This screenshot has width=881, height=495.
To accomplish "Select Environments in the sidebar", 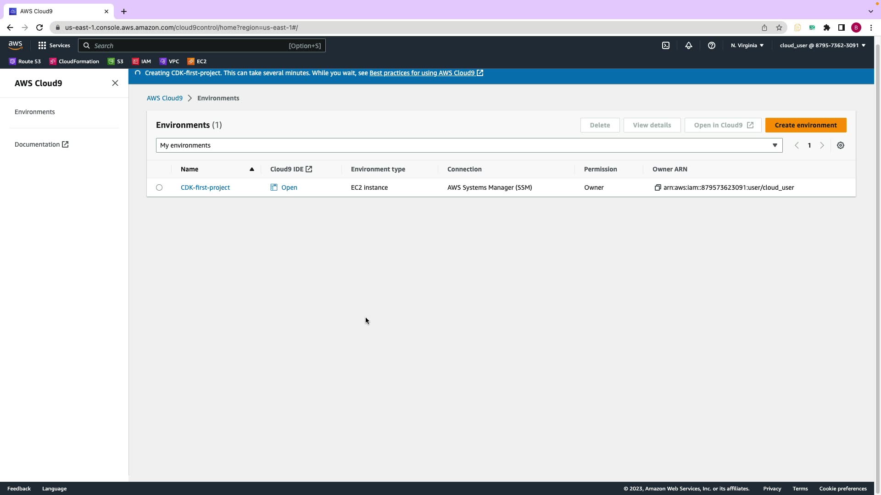I will point(34,112).
